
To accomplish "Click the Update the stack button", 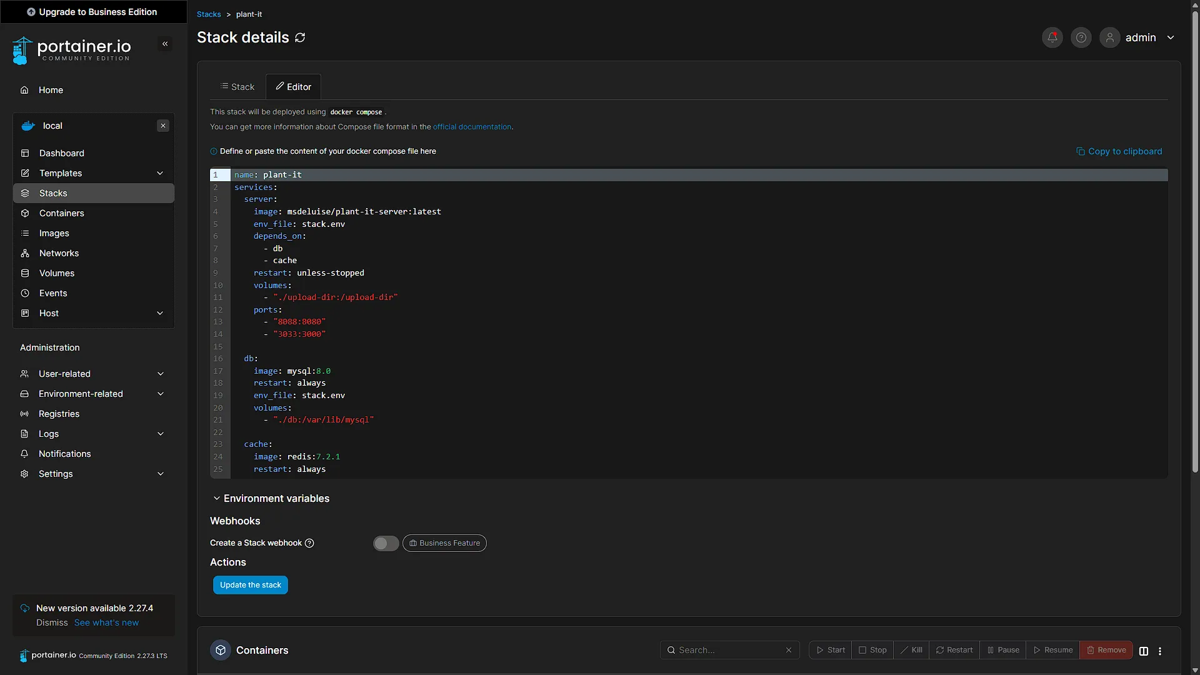I will pyautogui.click(x=251, y=585).
